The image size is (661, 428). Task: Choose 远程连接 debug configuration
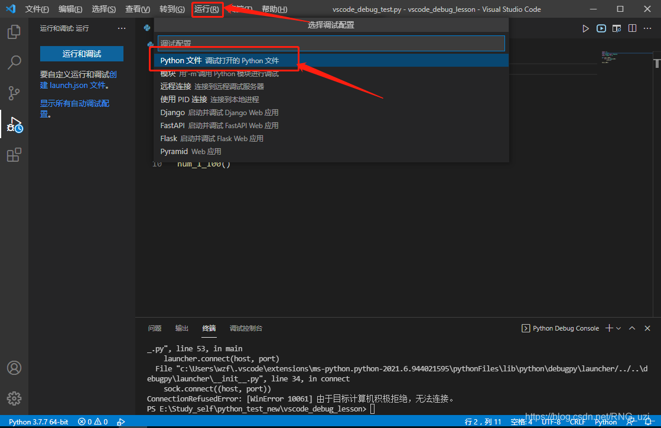[331, 86]
